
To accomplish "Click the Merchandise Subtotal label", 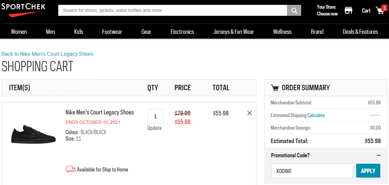I will [x=292, y=103].
